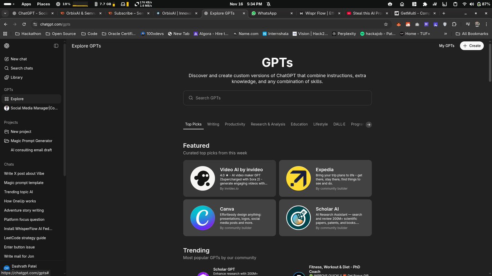Open the Platform focus question chat
The height and width of the screenshot is (276, 492).
point(31,219)
